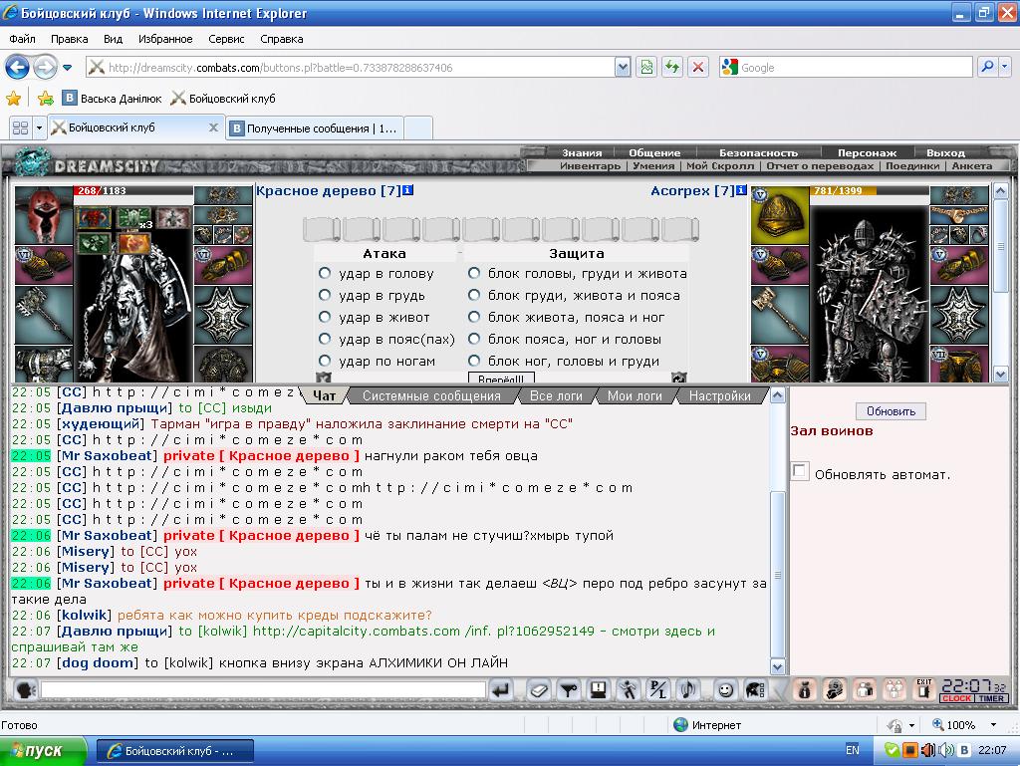Click the info icon next to Красное дерево [7]
Image resolution: width=1020 pixels, height=766 pixels.
coord(407,190)
